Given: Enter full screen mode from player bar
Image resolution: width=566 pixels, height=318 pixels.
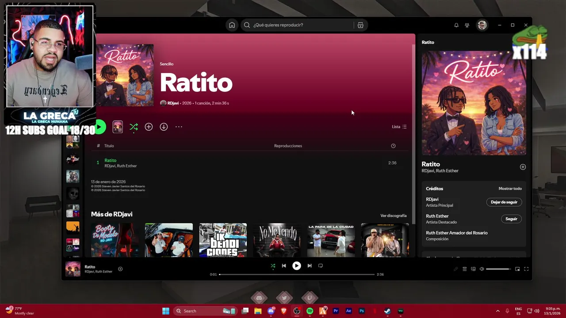Looking at the screenshot, I should pos(526,269).
